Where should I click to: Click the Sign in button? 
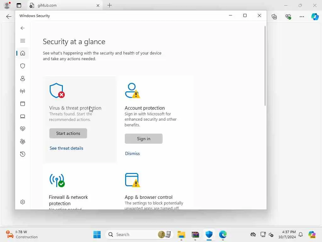click(143, 139)
